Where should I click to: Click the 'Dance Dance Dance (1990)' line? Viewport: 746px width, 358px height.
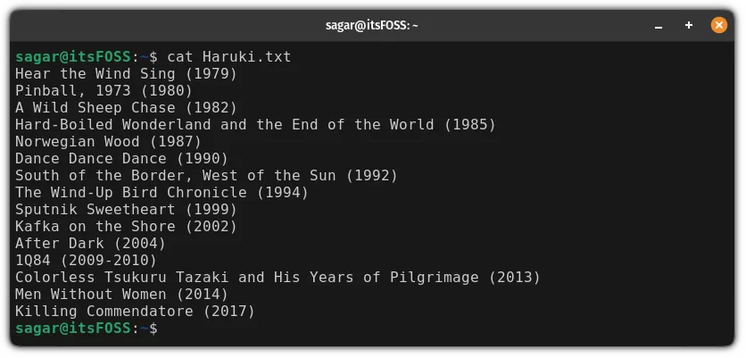(x=121, y=158)
